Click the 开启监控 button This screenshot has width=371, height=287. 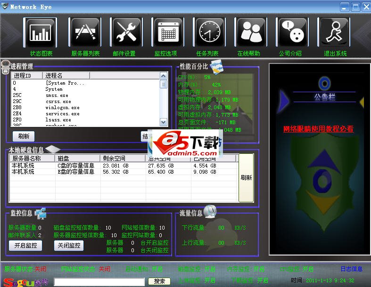pyautogui.click(x=25, y=246)
